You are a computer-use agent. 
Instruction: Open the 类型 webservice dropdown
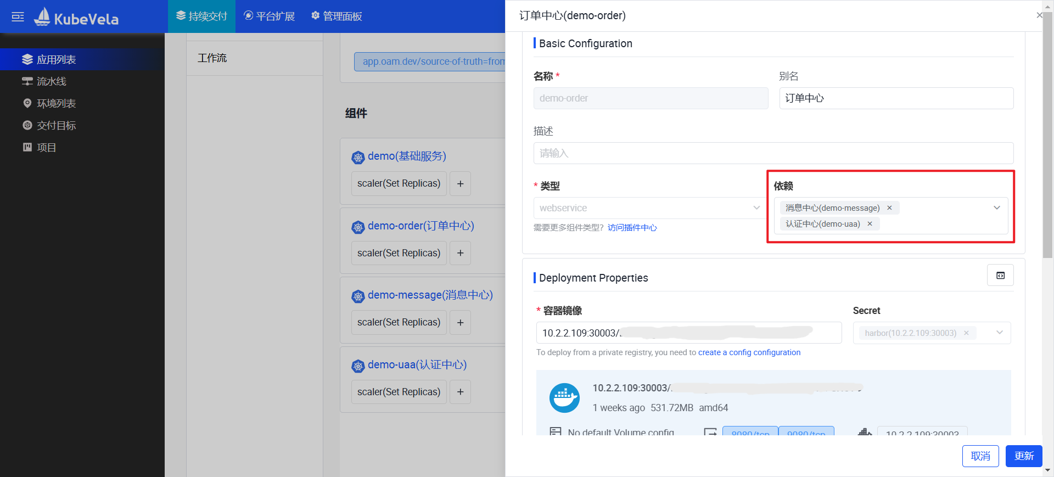[x=650, y=208]
